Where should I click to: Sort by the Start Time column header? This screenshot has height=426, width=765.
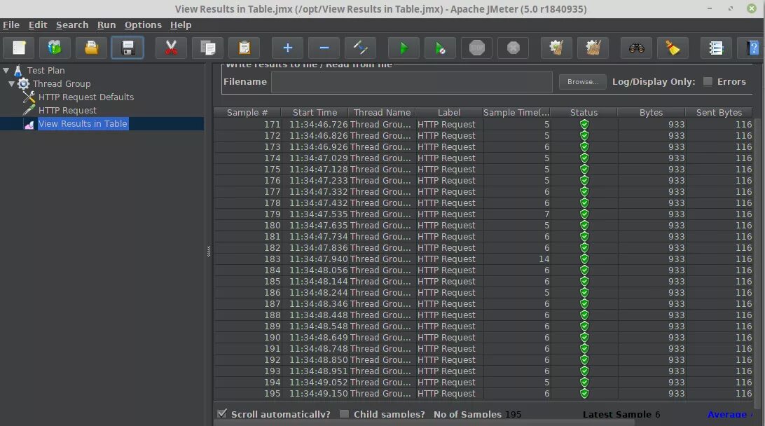click(x=315, y=113)
